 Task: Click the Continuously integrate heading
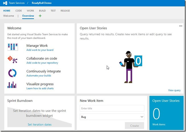coord(44,71)
